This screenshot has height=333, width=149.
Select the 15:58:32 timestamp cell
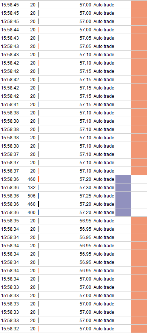pyautogui.click(x=10, y=329)
